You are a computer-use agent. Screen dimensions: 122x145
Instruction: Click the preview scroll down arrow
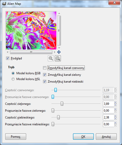pos(59,48)
